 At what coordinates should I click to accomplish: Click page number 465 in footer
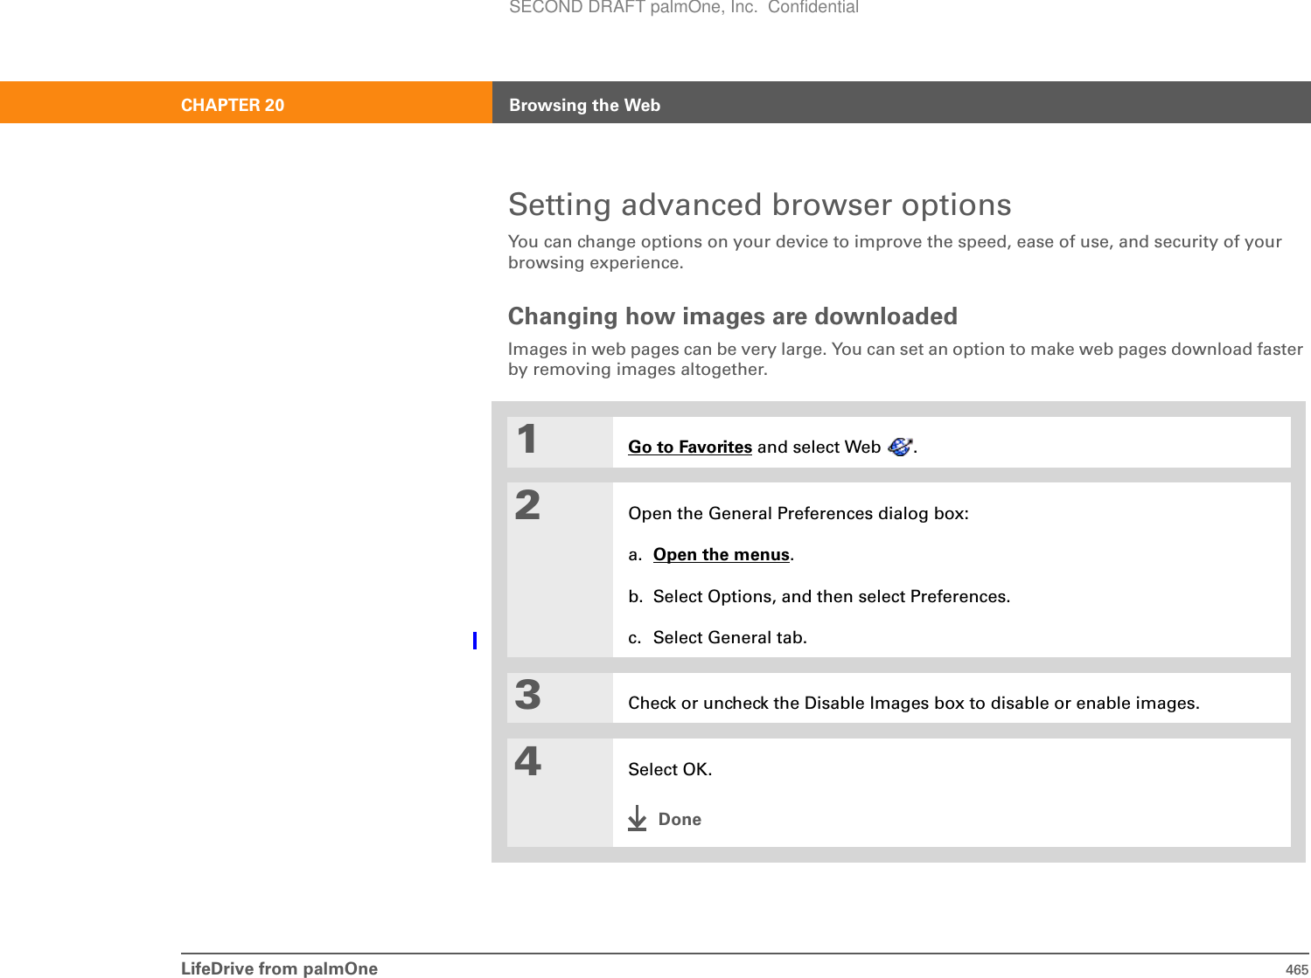click(1296, 969)
